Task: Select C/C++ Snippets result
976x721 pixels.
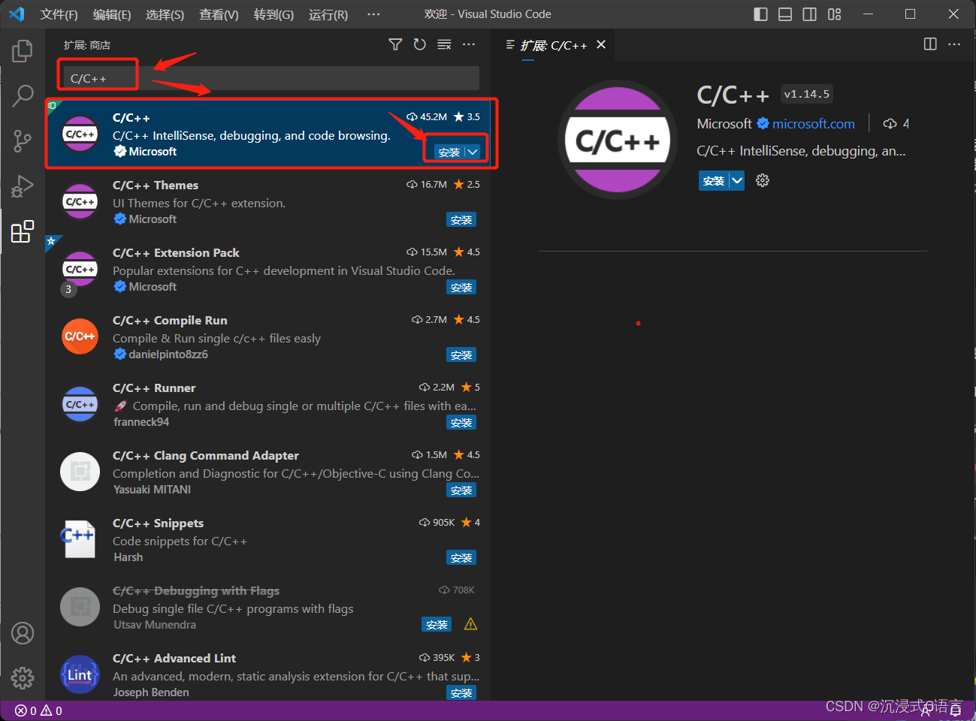Action: [x=267, y=539]
